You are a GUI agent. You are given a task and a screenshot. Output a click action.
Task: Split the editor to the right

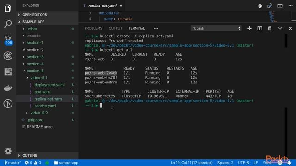click(x=280, y=6)
